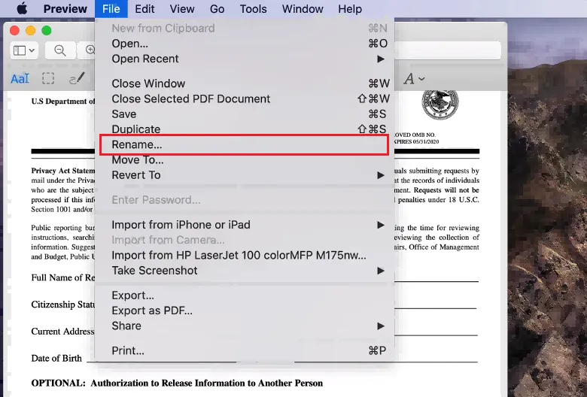Select Duplicate menu entry

pyautogui.click(x=245, y=129)
